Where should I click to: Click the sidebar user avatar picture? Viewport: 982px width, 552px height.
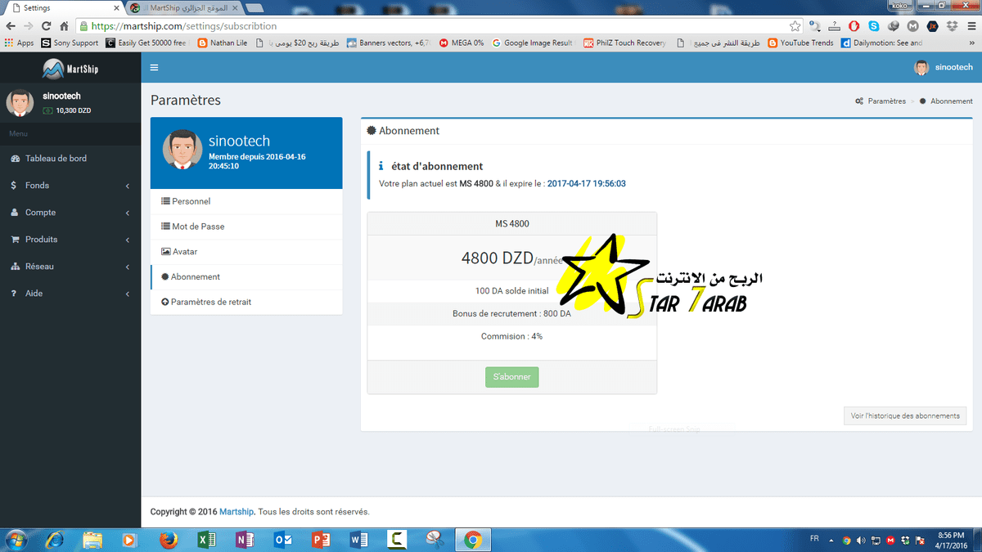click(x=20, y=103)
